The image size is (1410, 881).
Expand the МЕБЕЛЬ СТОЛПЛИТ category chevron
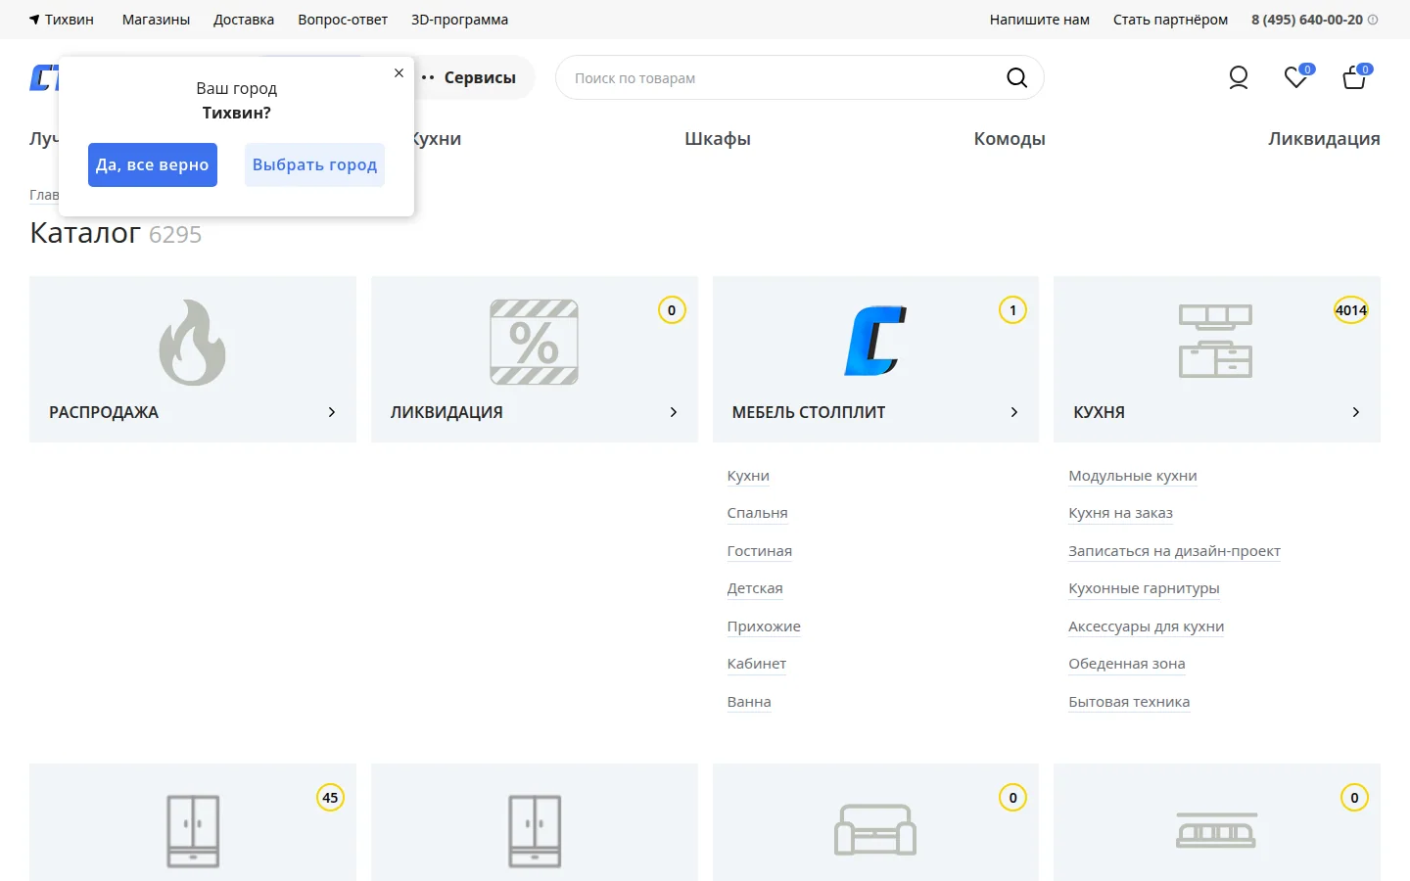1014,412
